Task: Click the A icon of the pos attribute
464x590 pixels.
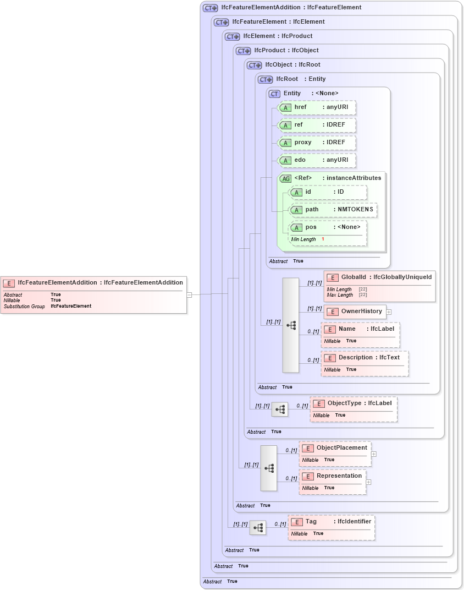Action: point(296,227)
